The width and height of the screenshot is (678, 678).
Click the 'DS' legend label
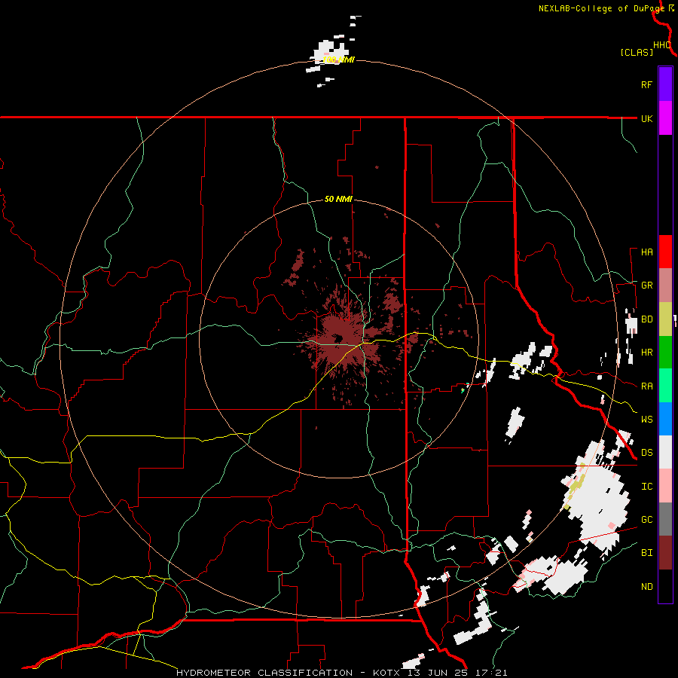click(646, 453)
